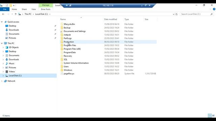Click pagefile.sys size 1,310,720 KB
The width and height of the screenshot is (216, 121).
pyautogui.click(x=151, y=74)
